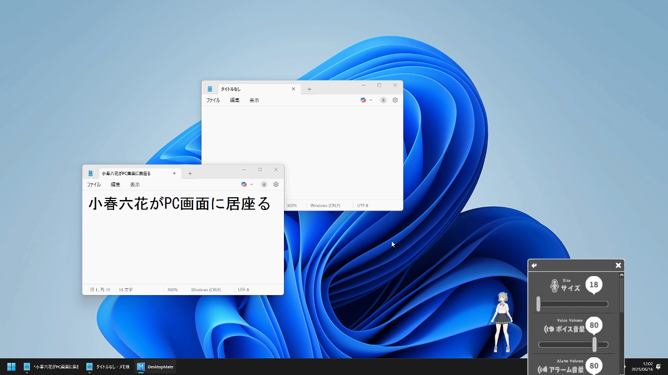Open Copilot in the 小春六花 Notepad window

click(244, 184)
